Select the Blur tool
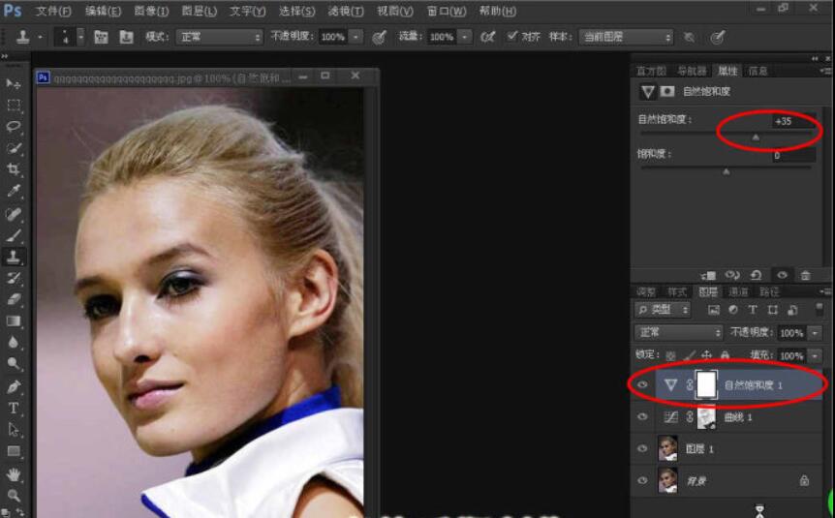The image size is (835, 518). [14, 343]
